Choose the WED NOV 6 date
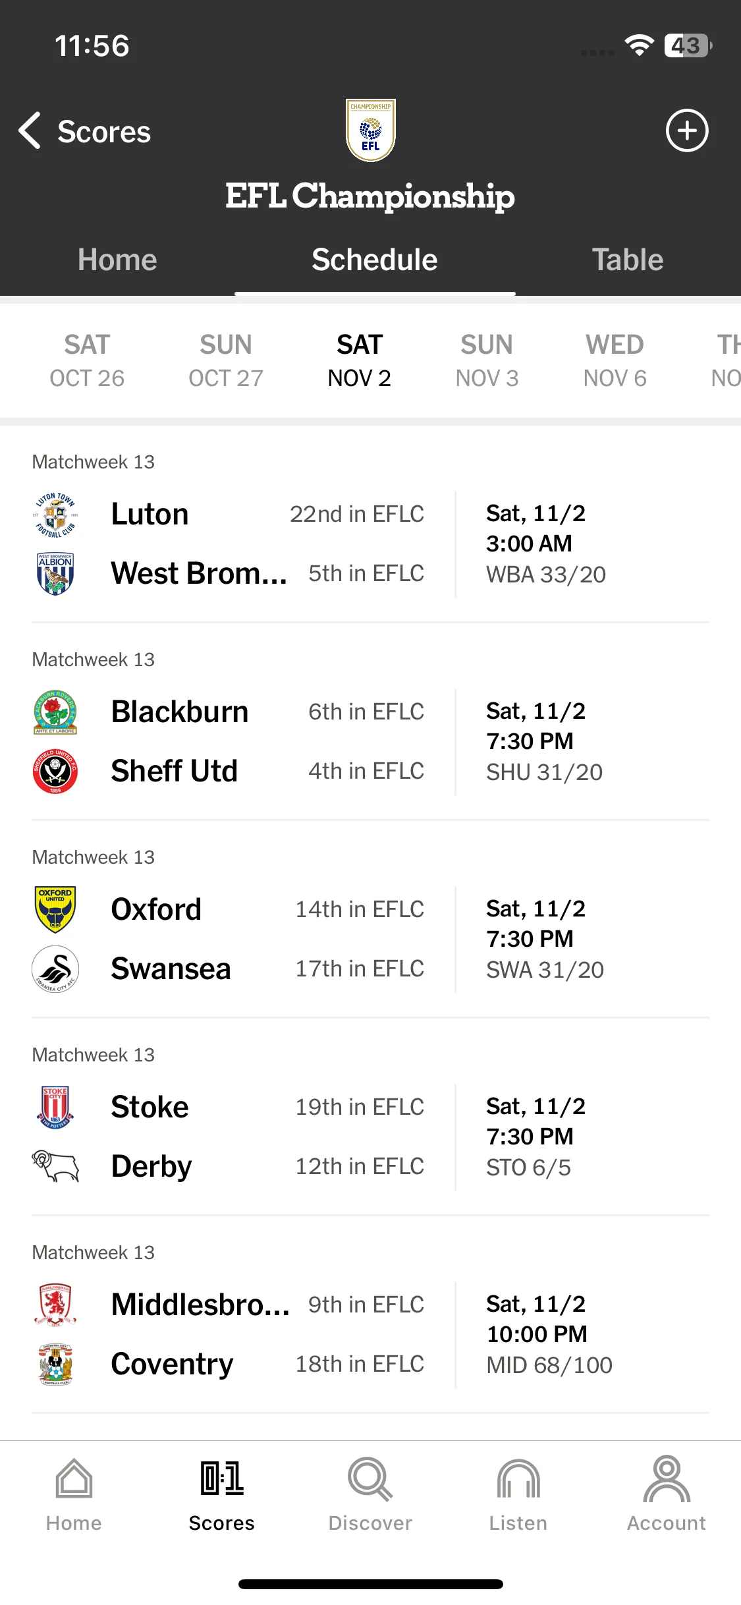741x1605 pixels. [615, 360]
